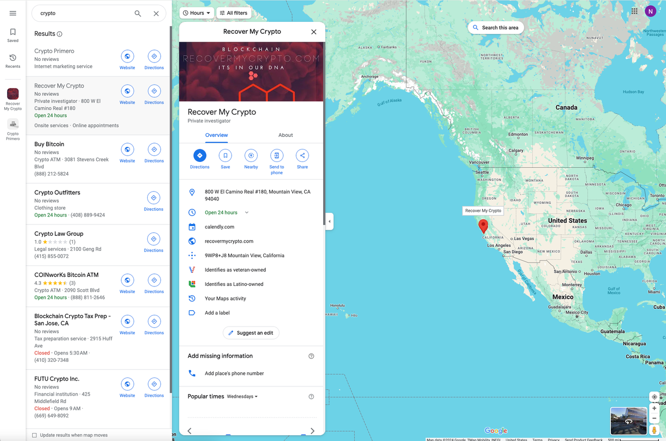Open the Google apps grid
The width and height of the screenshot is (666, 441).
coord(634,11)
